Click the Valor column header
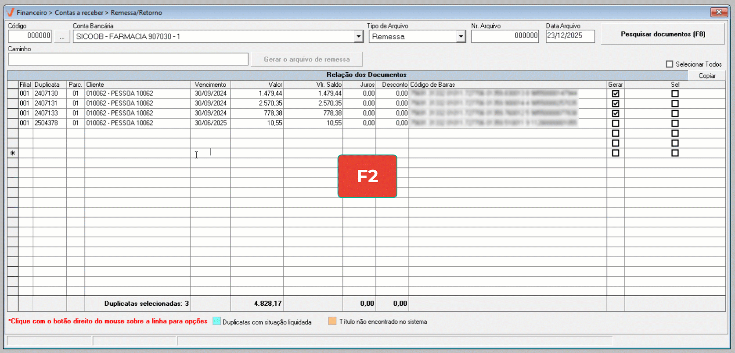 click(x=257, y=85)
